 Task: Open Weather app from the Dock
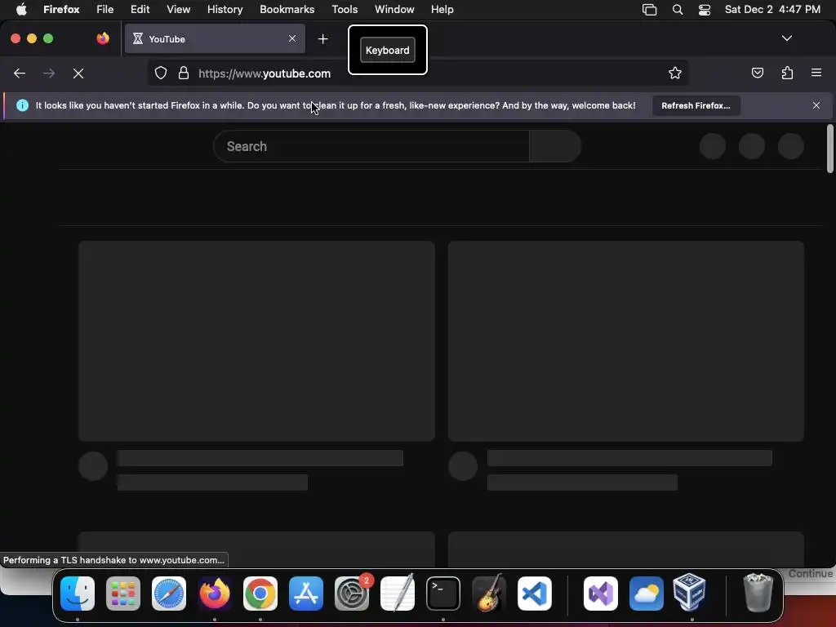(x=647, y=594)
